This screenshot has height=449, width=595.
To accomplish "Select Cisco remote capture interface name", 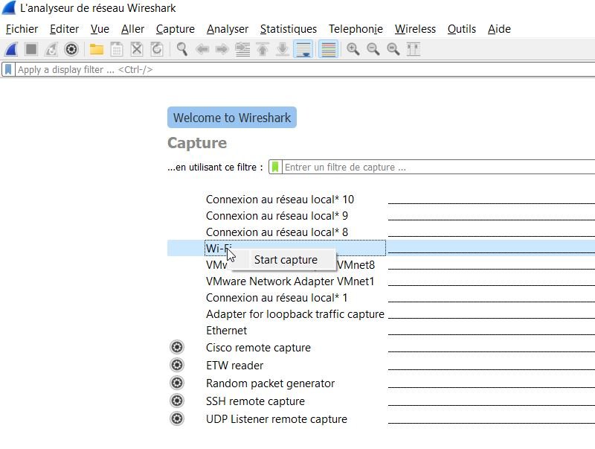I will pyautogui.click(x=258, y=348).
